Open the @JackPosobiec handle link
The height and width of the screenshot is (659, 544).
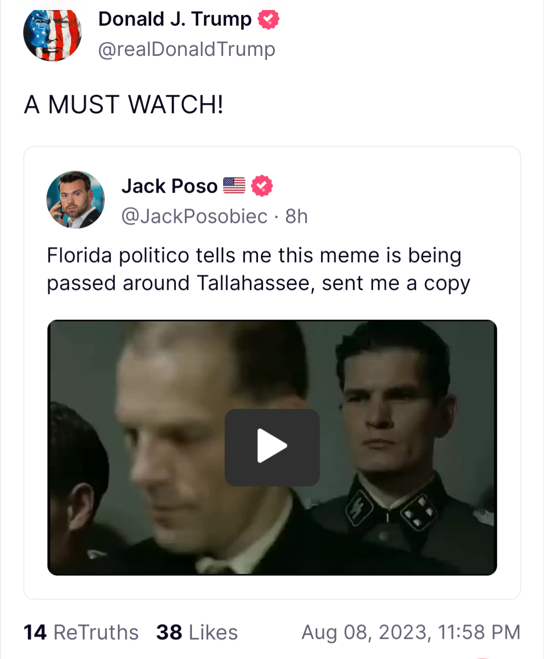pyautogui.click(x=194, y=216)
